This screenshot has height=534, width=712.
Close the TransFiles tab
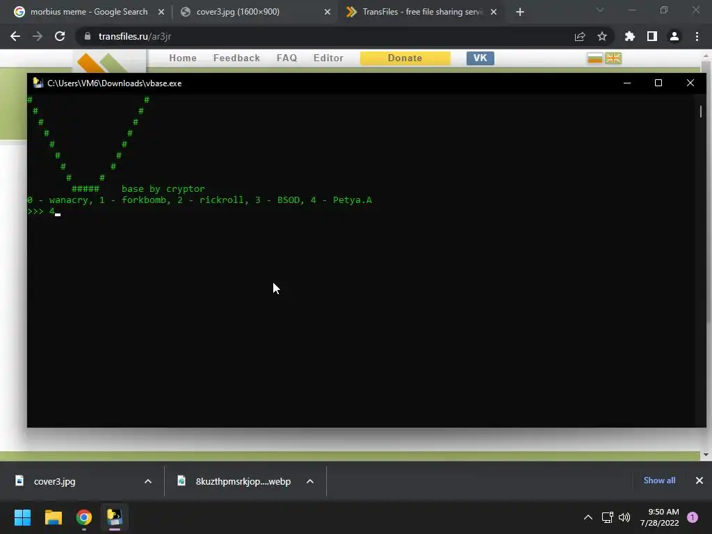pos(494,12)
